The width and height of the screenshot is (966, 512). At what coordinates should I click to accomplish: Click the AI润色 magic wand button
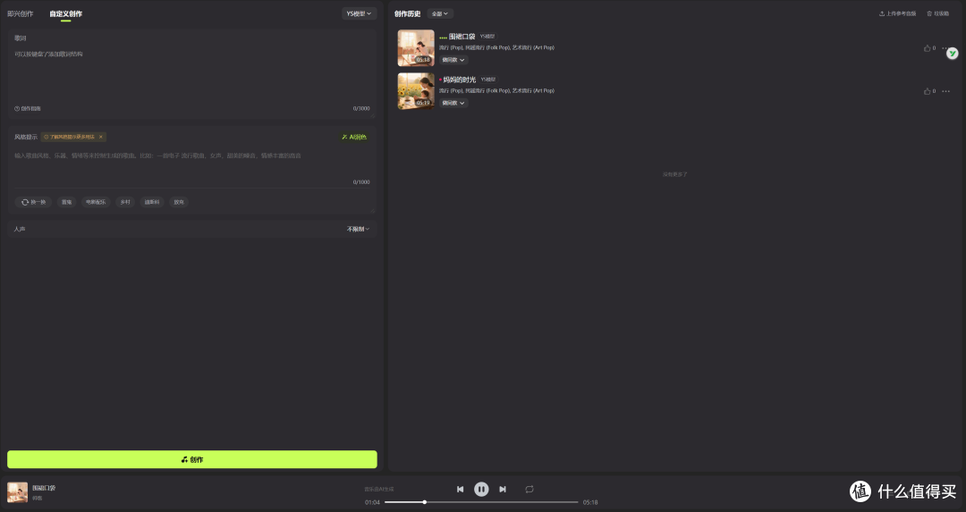point(354,138)
